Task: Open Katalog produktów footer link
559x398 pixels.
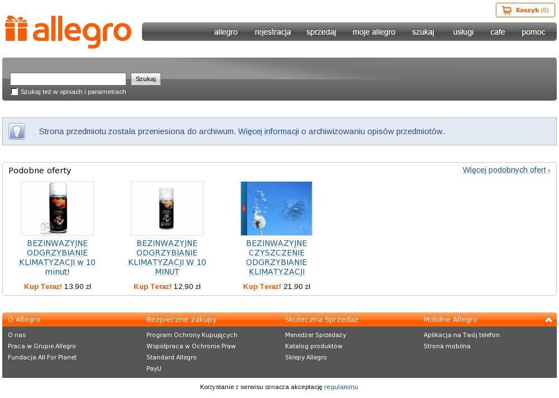Action: pyautogui.click(x=314, y=346)
